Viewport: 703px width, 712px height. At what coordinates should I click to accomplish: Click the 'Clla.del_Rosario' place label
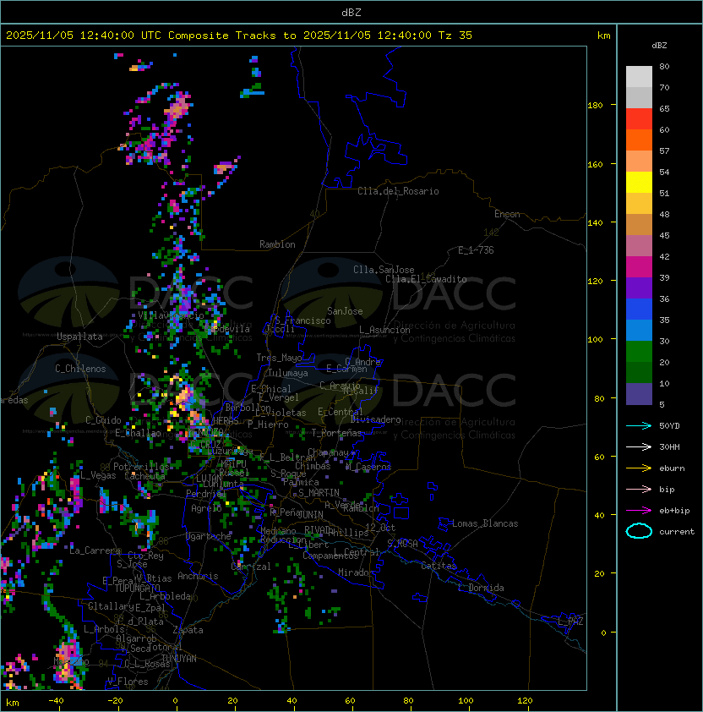398,191
